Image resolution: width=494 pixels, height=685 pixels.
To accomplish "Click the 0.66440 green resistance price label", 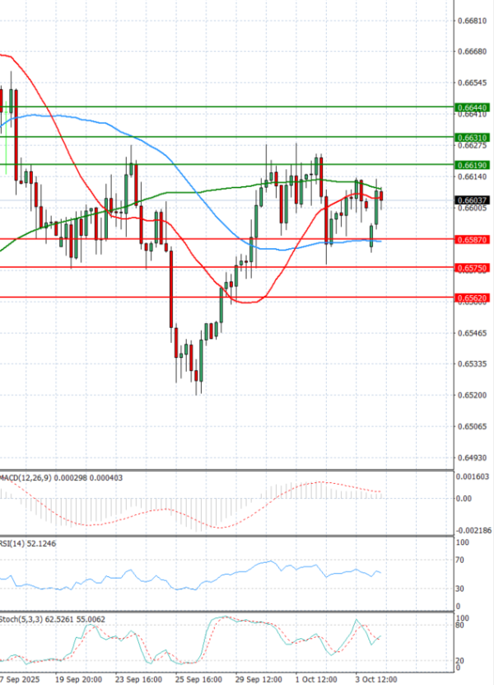I will [473, 107].
